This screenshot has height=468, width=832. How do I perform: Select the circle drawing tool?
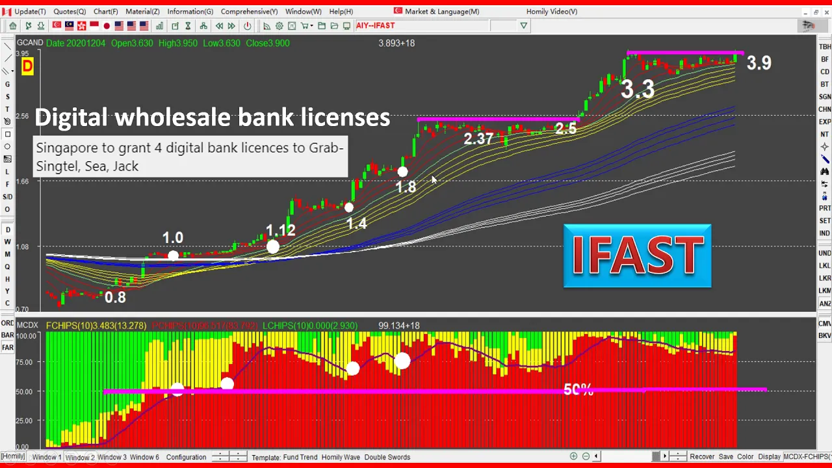point(7,147)
